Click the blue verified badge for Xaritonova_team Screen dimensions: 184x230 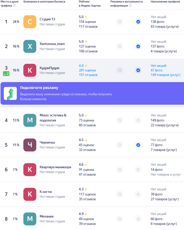pos(138,47)
